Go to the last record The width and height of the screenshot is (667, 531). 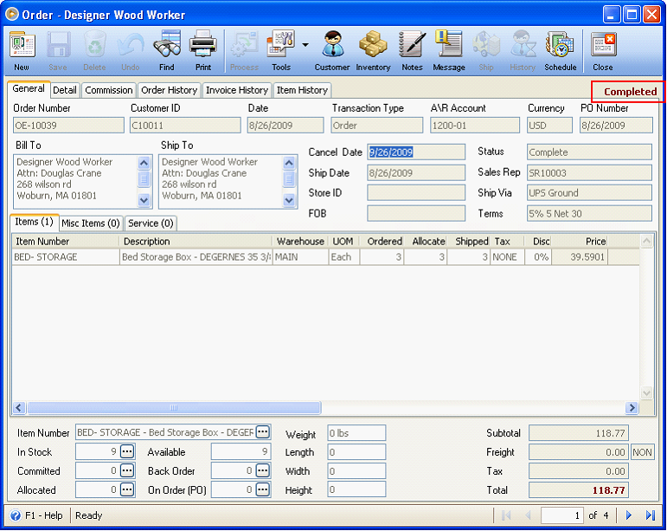coord(650,515)
